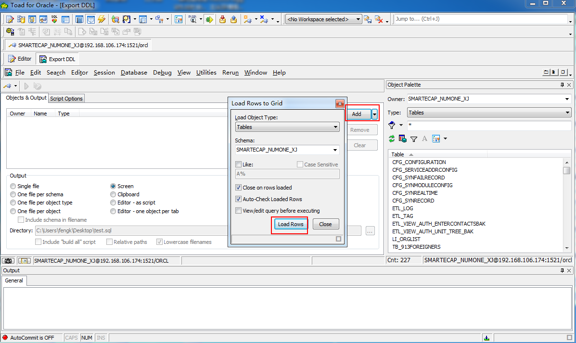The height and width of the screenshot is (343, 576).
Task: Click the Close button in dialog
Action: tap(325, 224)
